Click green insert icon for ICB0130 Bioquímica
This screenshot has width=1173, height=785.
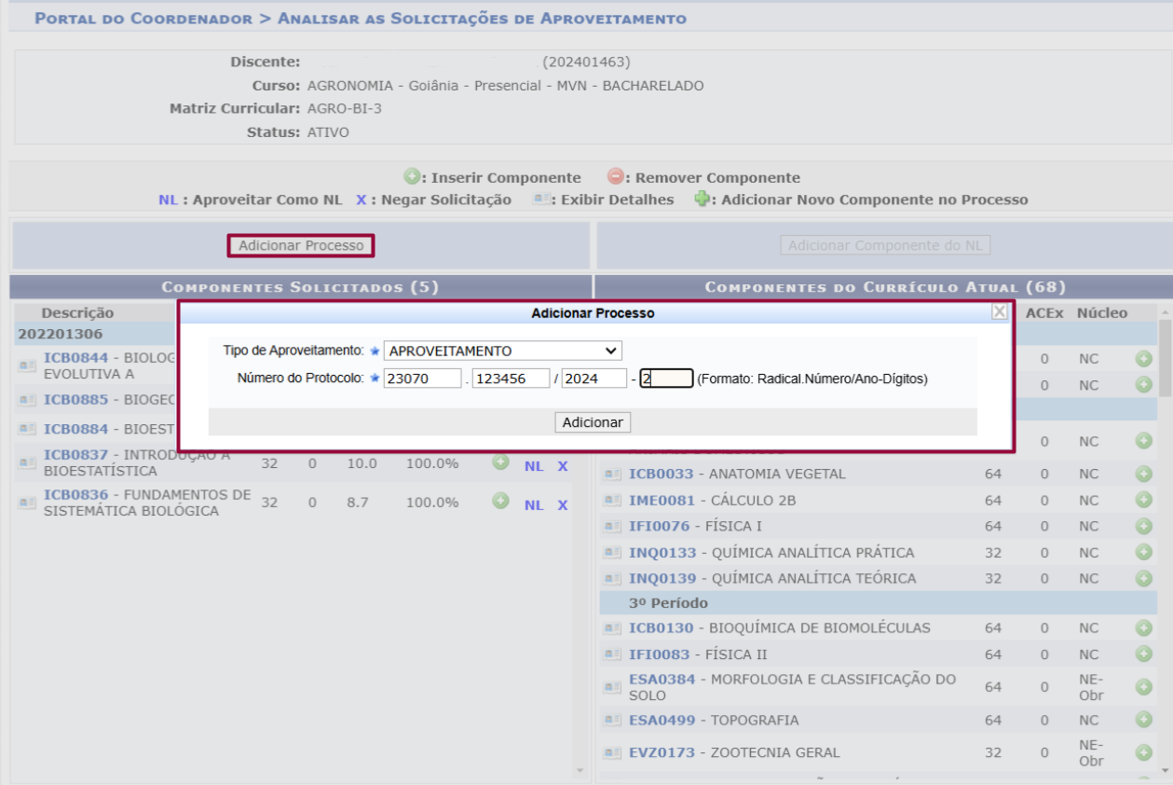[1143, 628]
